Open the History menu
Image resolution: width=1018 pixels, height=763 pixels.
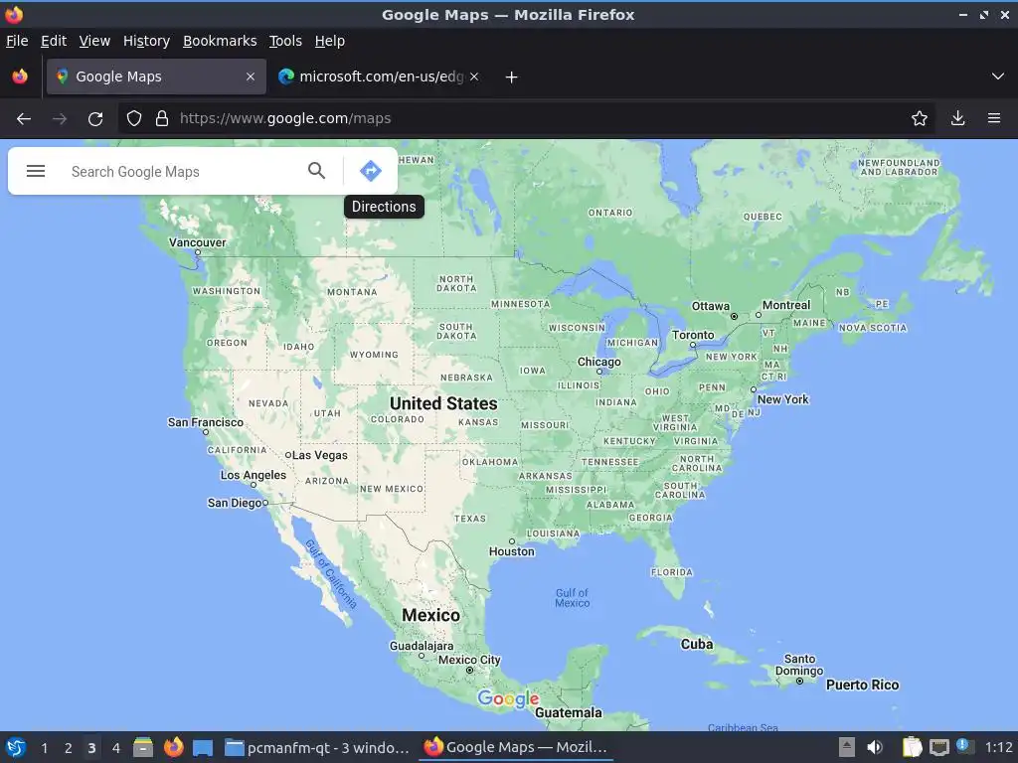point(146,41)
